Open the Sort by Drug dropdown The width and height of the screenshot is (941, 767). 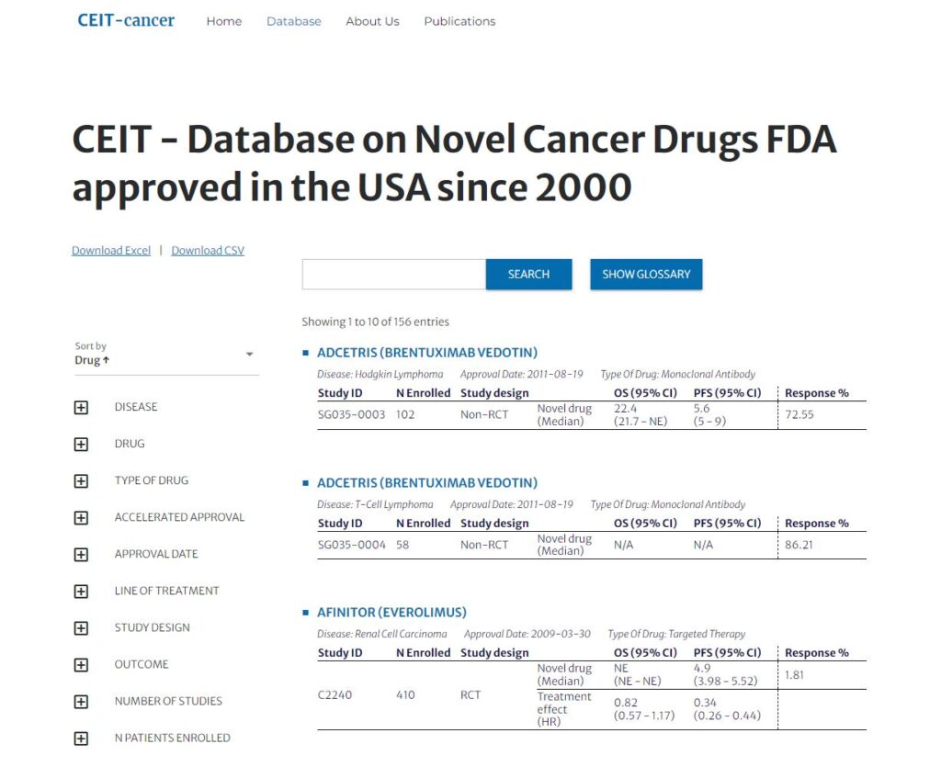(165, 355)
